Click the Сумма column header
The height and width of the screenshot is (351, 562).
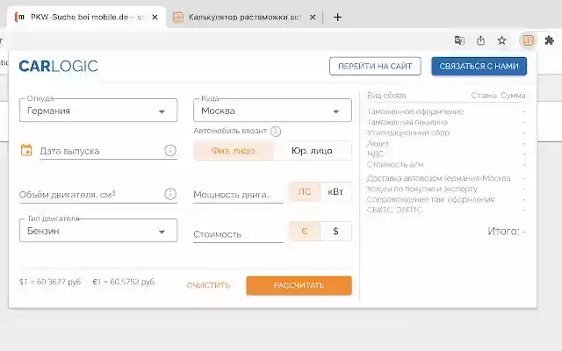click(513, 96)
